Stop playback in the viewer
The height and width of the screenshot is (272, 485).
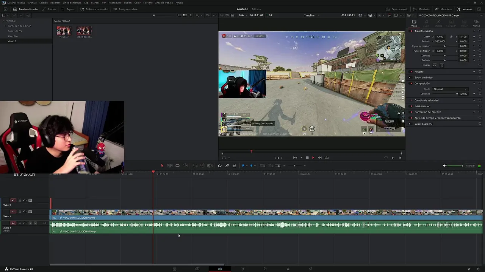pos(307,158)
